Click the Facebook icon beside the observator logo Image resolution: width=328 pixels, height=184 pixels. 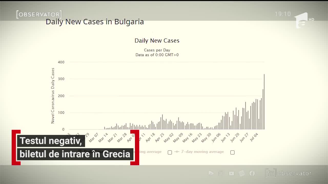[252, 174]
